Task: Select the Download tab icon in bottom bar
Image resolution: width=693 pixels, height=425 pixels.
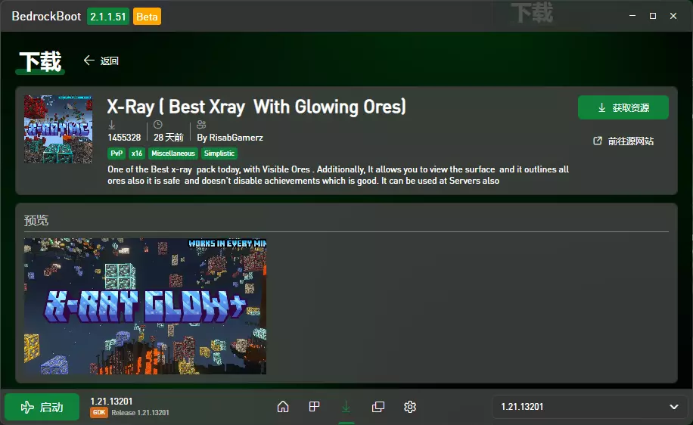Action: point(346,406)
